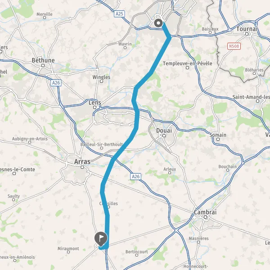Click the red N508 road shield
This screenshot has width=270, height=270.
click(x=234, y=46)
